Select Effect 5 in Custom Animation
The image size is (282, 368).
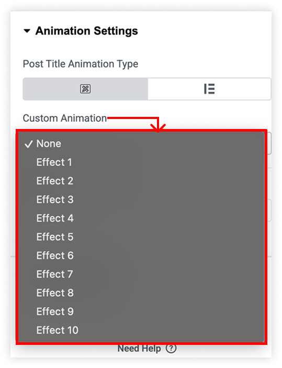coord(141,237)
